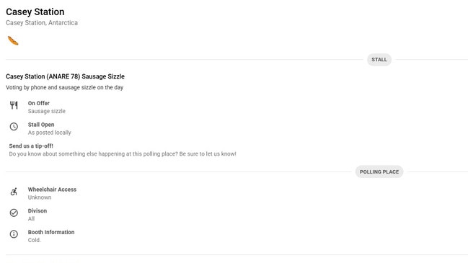This screenshot has height=263, width=468.
Task: Select the POLLING PLACE section chip
Action: pyautogui.click(x=379, y=171)
